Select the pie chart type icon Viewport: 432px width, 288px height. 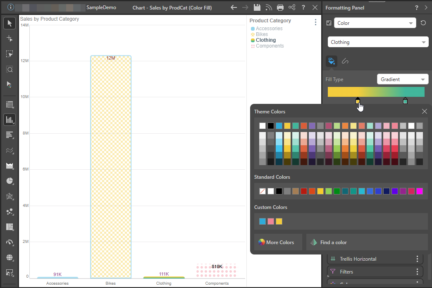10,181
